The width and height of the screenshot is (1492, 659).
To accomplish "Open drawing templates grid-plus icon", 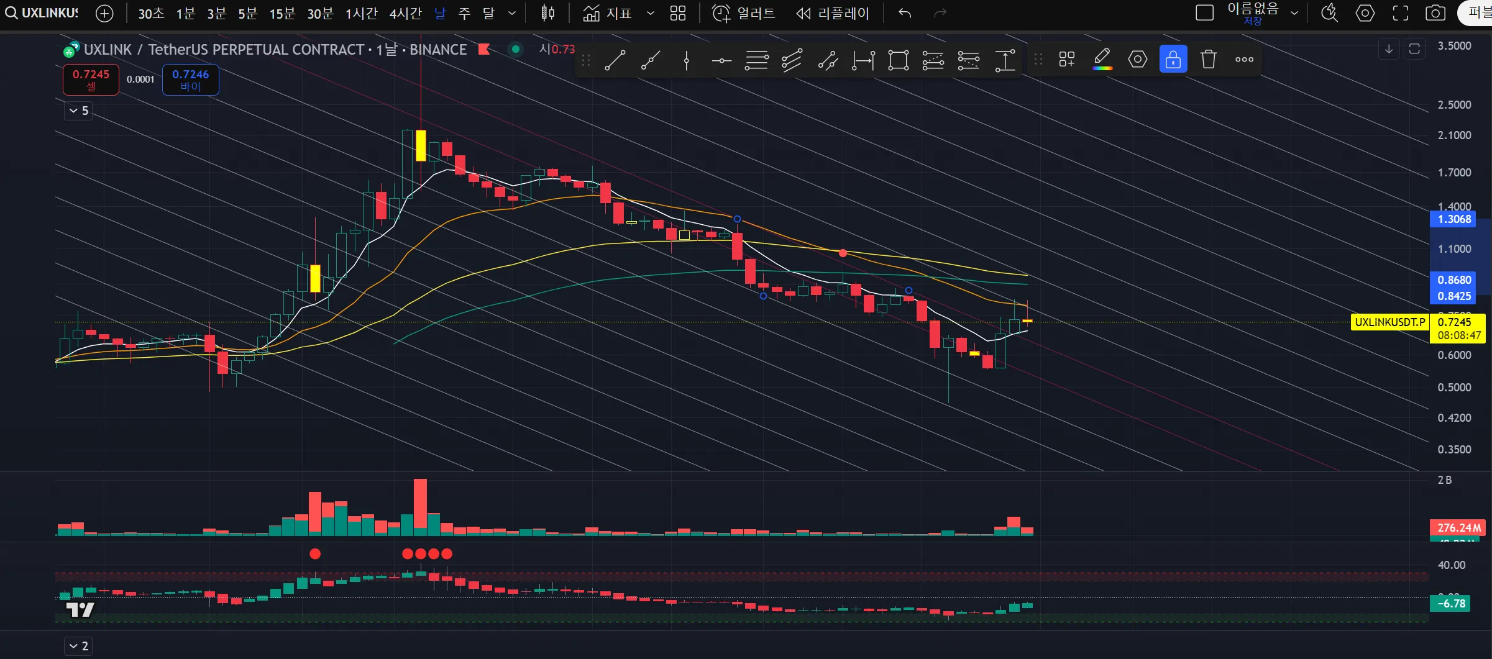I will [1067, 60].
